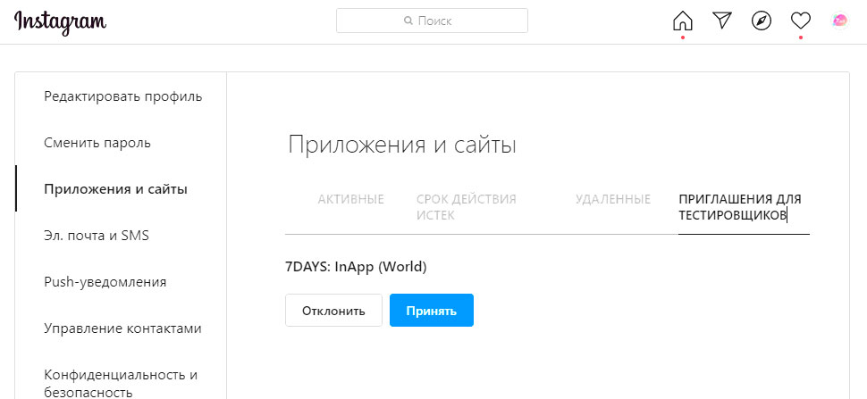Screen dimensions: 867x399
Task: Open Push-уведомления settings
Action: click(105, 282)
